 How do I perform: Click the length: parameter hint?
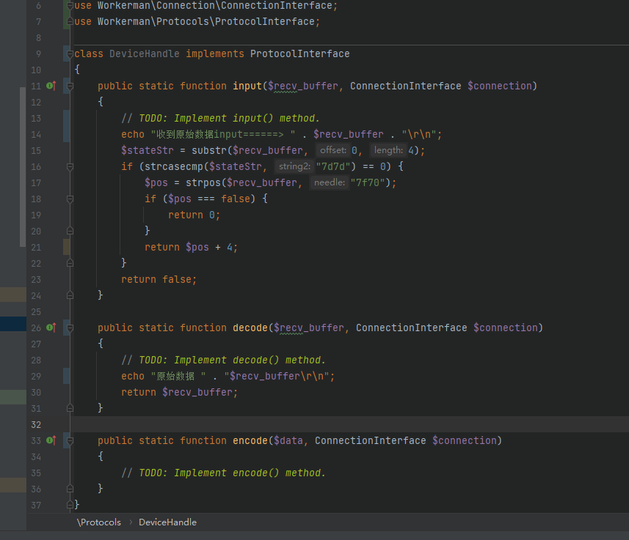[388, 150]
